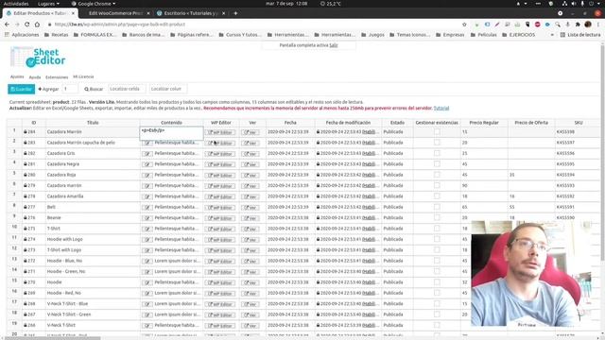Viewport: 605px width, 340px height.
Task: Open the Ayuda menu
Action: point(35,77)
